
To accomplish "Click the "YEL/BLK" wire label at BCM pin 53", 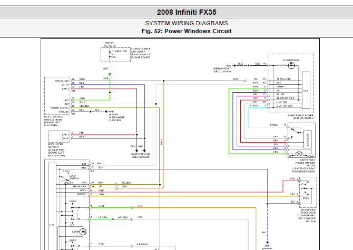I will (84, 106).
